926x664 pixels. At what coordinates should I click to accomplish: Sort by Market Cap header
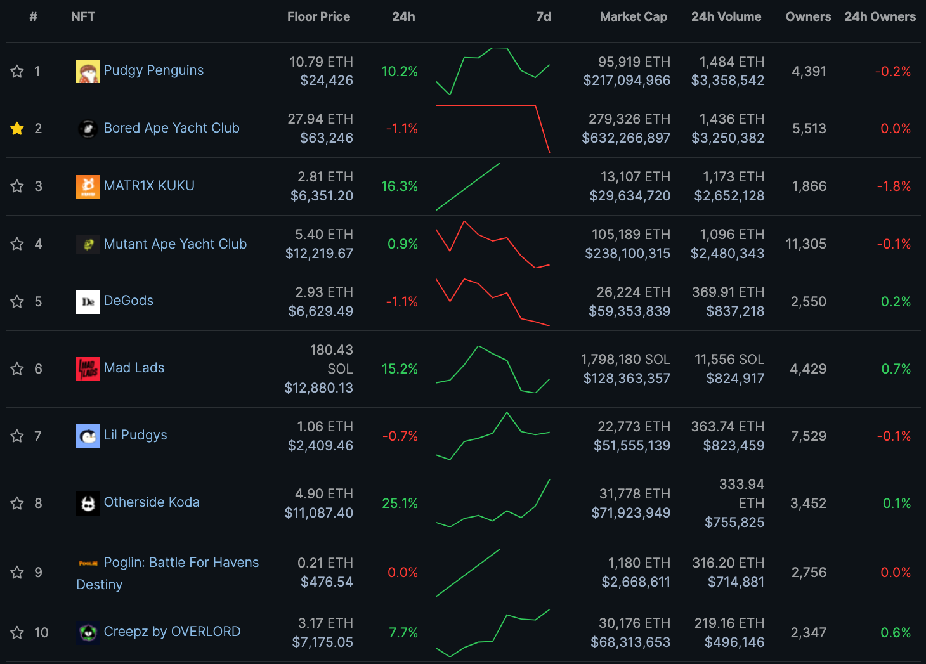[634, 16]
